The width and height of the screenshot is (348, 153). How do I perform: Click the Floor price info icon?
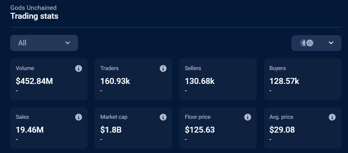(248, 117)
